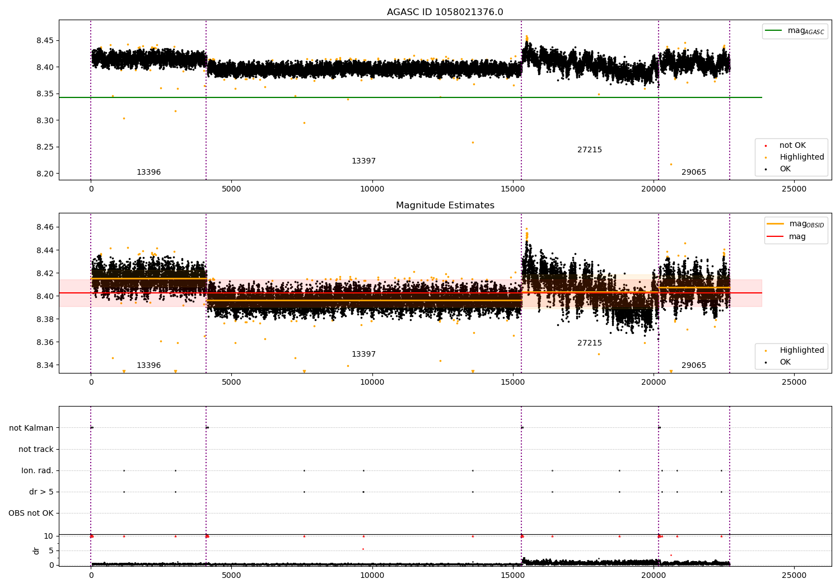The height and width of the screenshot is (588, 840).
Task: Click the 5 tick on the dr axis
Action: coord(51,550)
